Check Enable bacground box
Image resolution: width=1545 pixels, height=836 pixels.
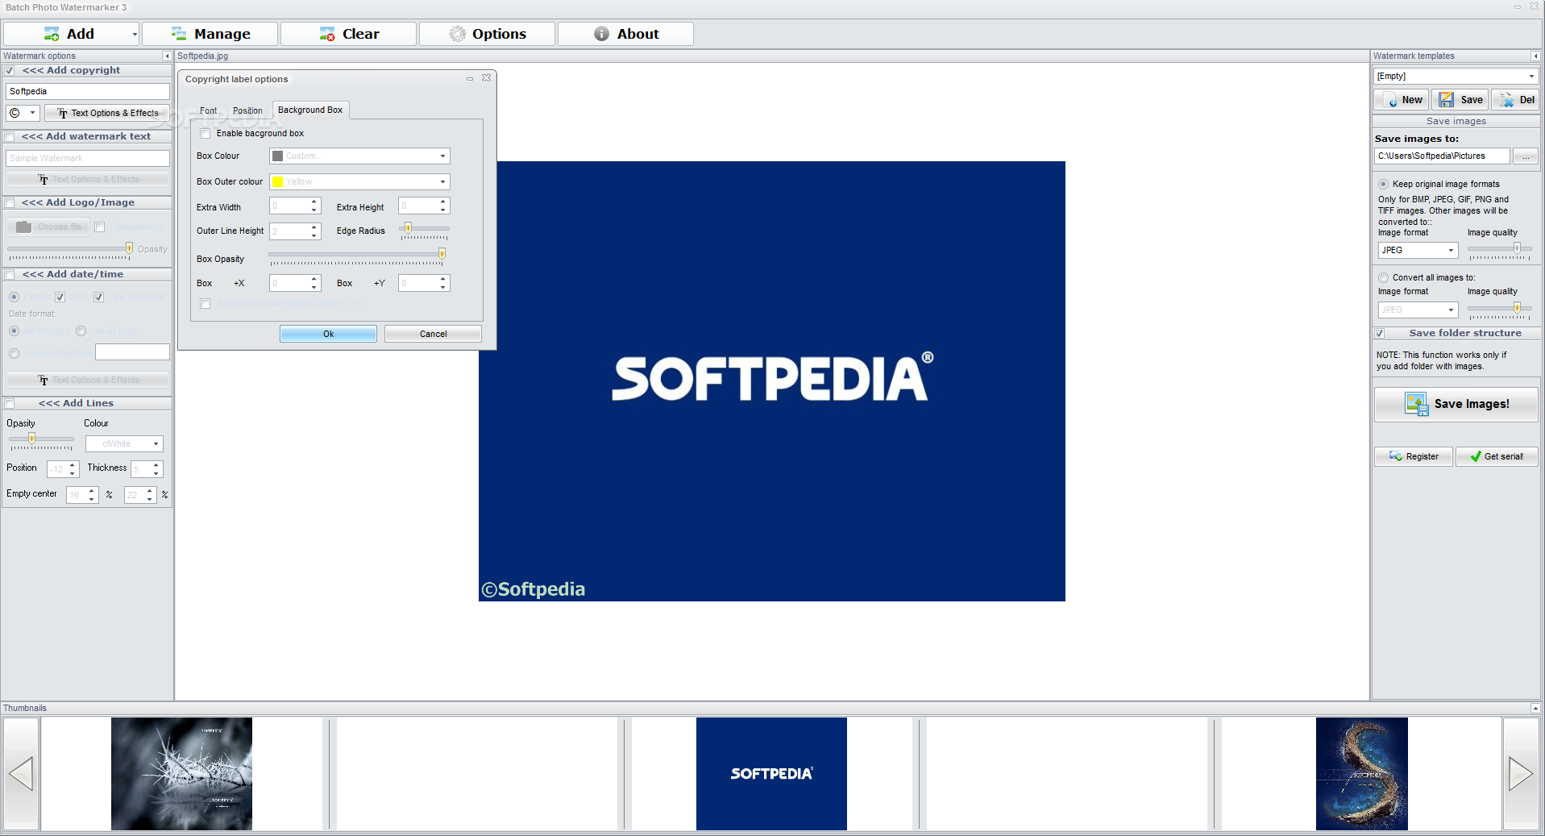[206, 134]
